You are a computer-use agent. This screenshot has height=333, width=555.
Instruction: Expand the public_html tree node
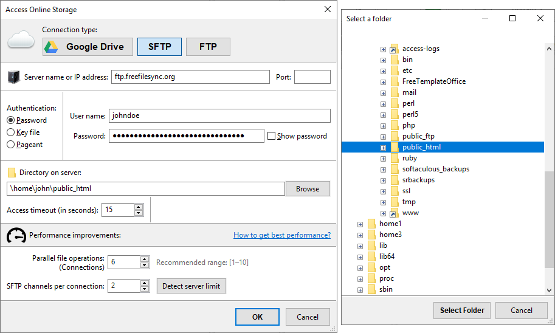(x=383, y=147)
